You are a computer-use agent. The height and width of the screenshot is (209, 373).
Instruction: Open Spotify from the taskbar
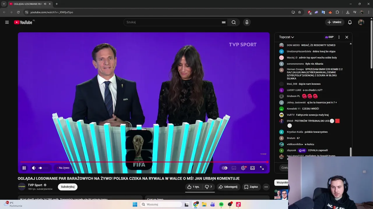221,204
